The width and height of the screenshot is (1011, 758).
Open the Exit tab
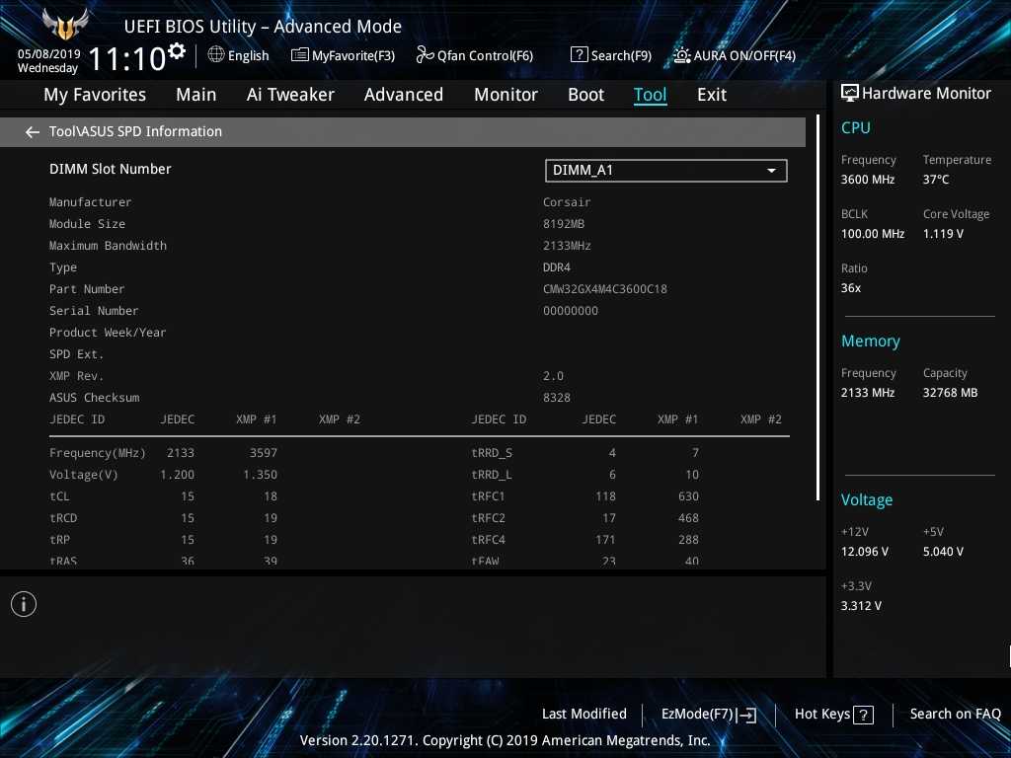click(712, 95)
